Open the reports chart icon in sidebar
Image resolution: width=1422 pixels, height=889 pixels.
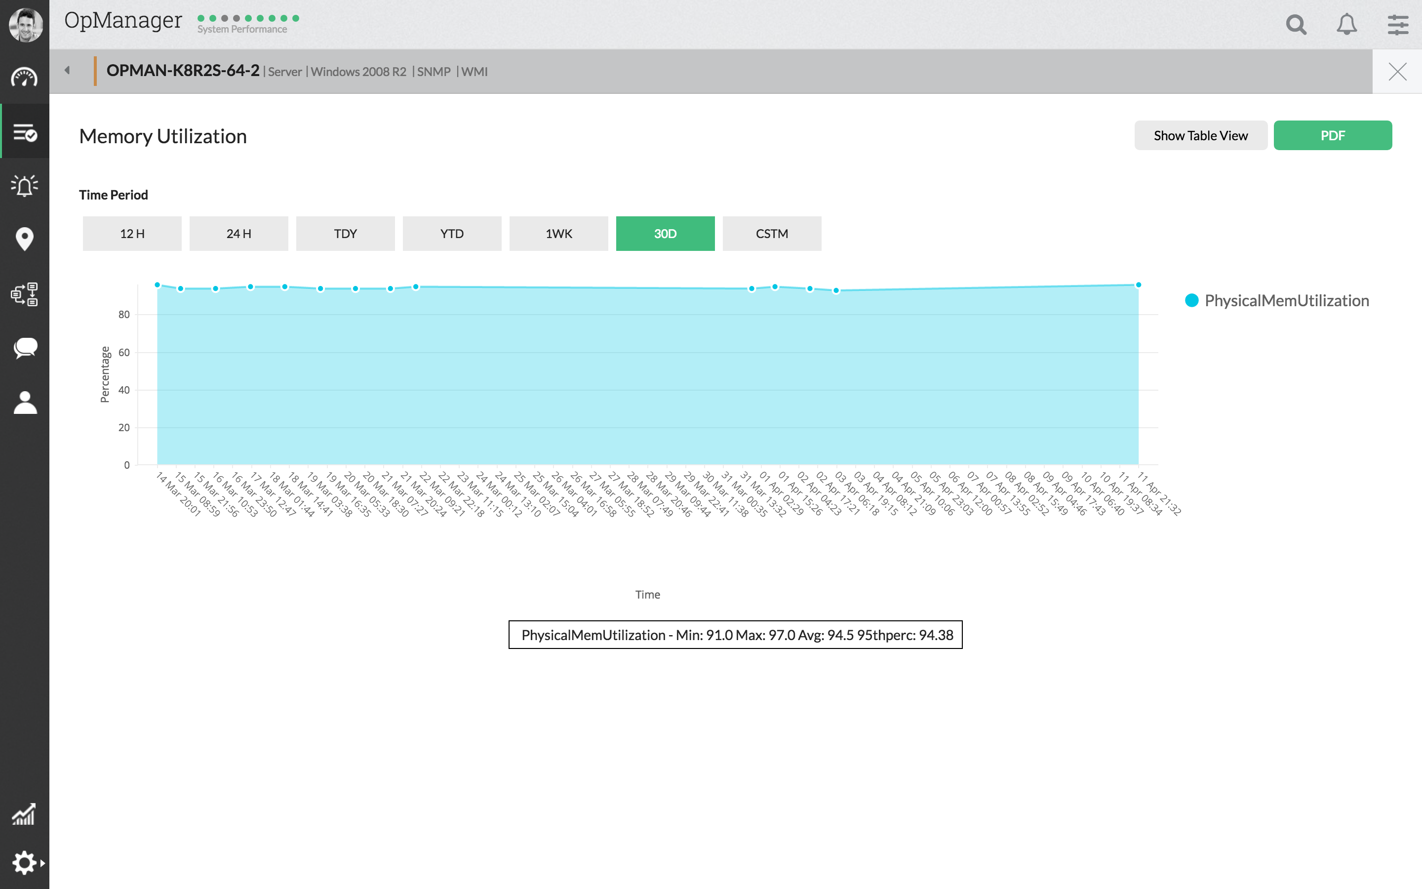pyautogui.click(x=24, y=814)
